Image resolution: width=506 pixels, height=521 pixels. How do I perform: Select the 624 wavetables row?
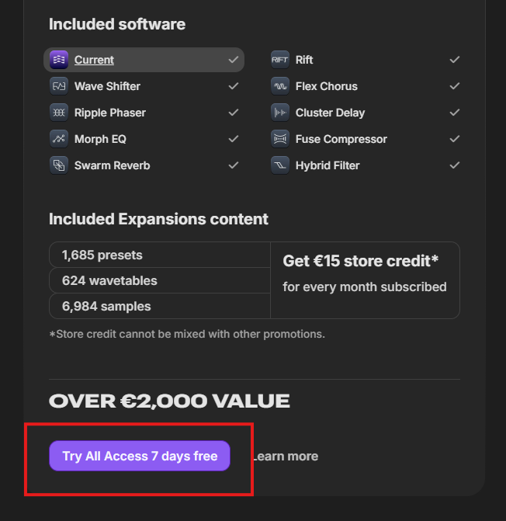[159, 280]
